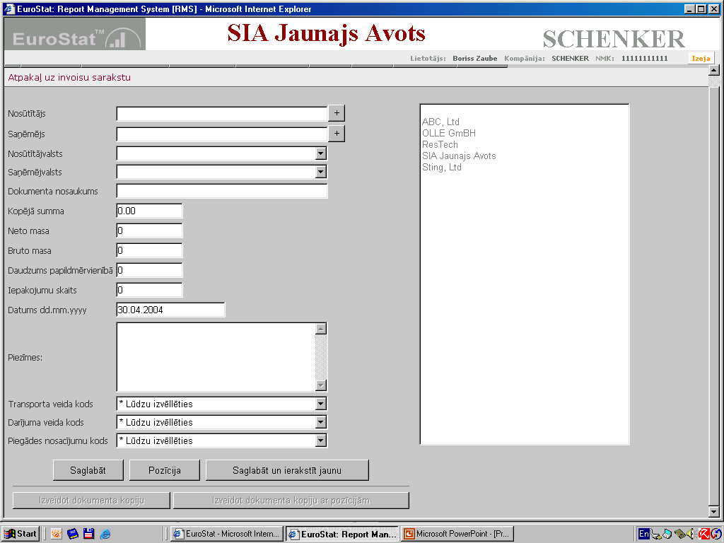Open Internet Explorer from quick launch
724x543 pixels.
click(x=105, y=534)
